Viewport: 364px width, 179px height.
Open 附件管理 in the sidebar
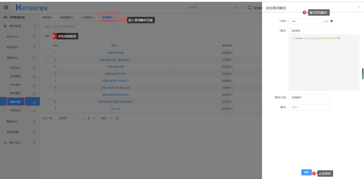pyautogui.click(x=15, y=94)
